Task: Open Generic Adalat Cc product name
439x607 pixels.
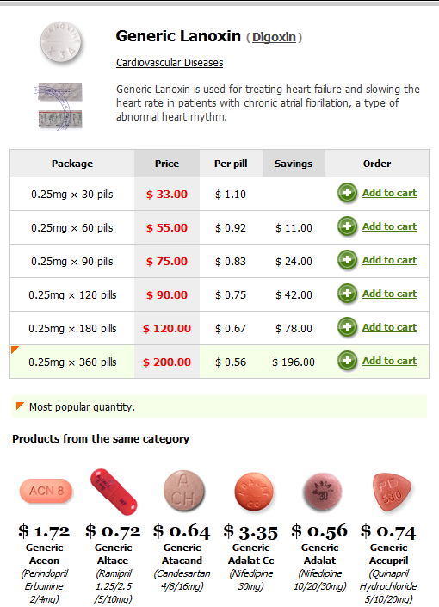Action: point(250,554)
